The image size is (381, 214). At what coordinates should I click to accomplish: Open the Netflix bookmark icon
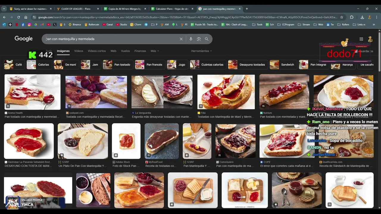(17, 25)
